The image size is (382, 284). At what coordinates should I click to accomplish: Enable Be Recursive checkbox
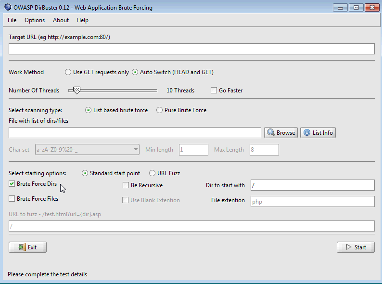pos(126,185)
